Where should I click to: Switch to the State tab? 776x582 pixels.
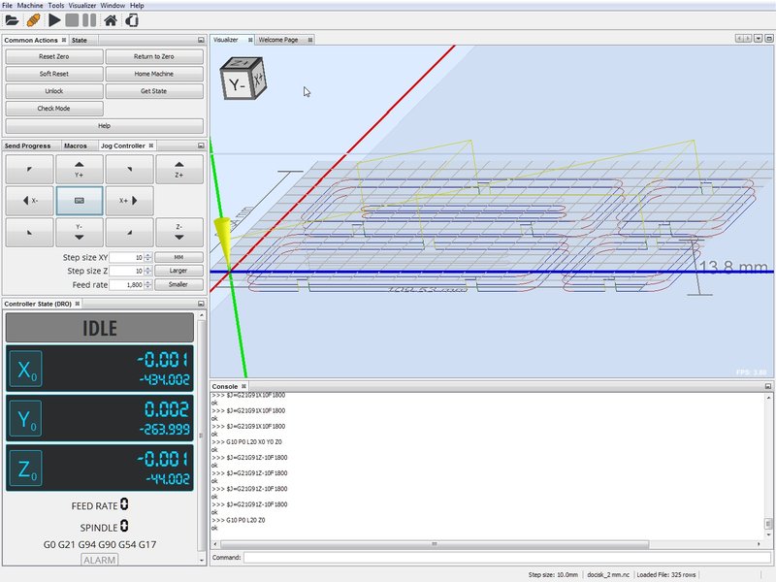click(80, 40)
